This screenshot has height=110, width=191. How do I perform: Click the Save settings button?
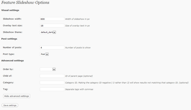pyautogui.click(x=10, y=105)
